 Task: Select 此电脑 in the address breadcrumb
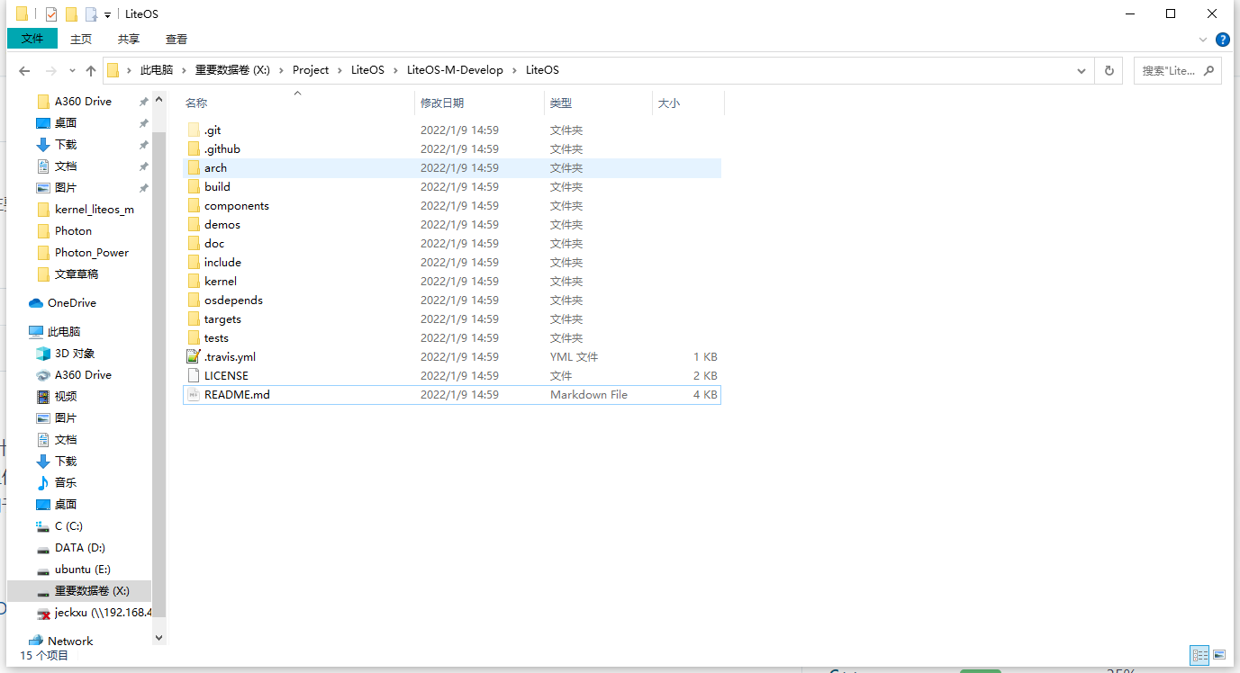click(x=157, y=70)
